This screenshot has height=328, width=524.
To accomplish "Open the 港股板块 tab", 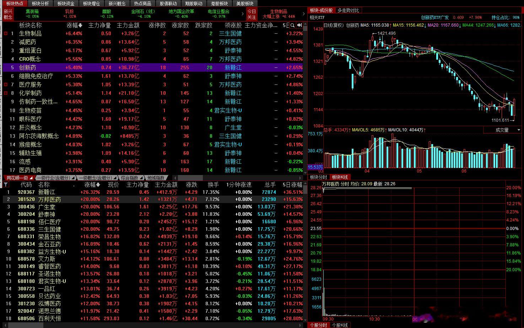I will coord(219,4).
